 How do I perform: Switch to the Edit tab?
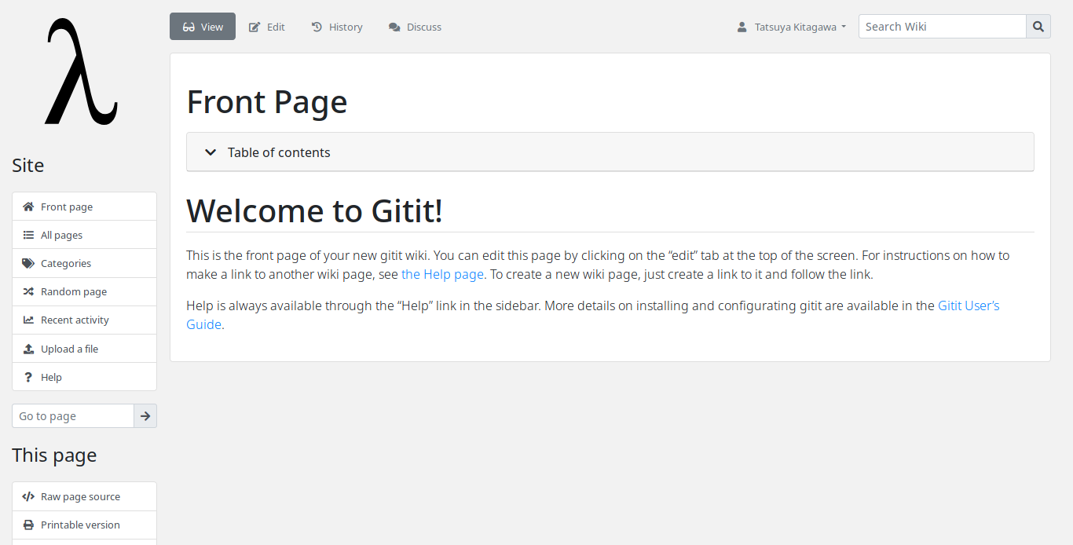point(267,27)
